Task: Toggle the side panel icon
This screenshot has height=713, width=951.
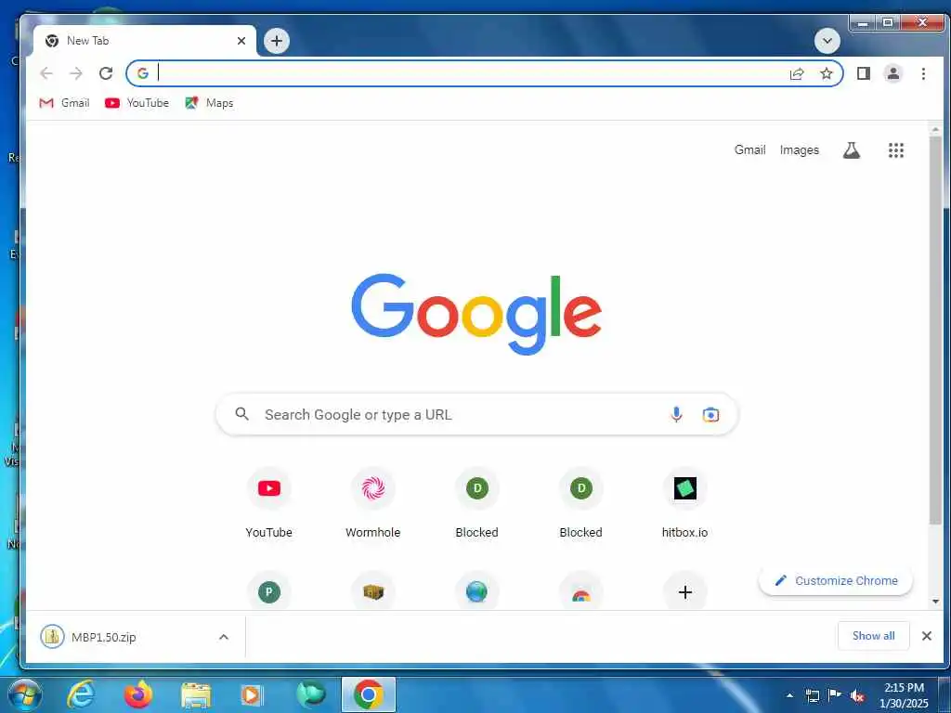Action: coord(864,73)
